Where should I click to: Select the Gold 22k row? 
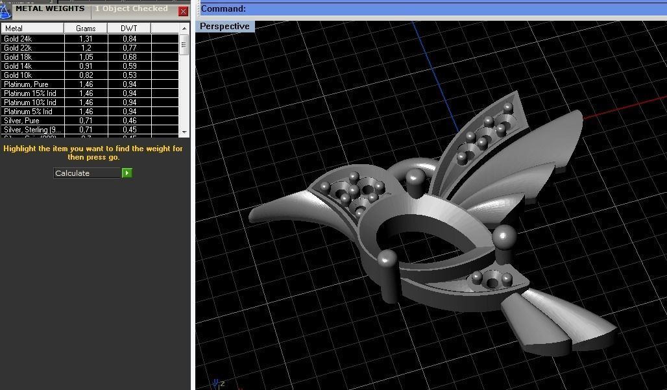pyautogui.click(x=90, y=48)
